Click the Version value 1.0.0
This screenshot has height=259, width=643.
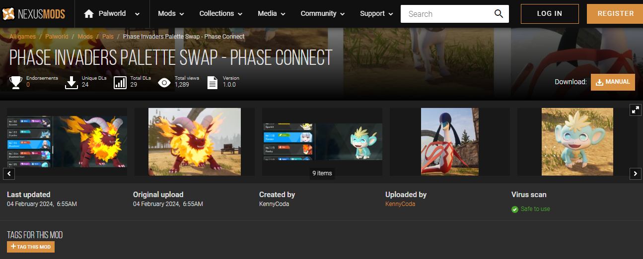pyautogui.click(x=229, y=85)
